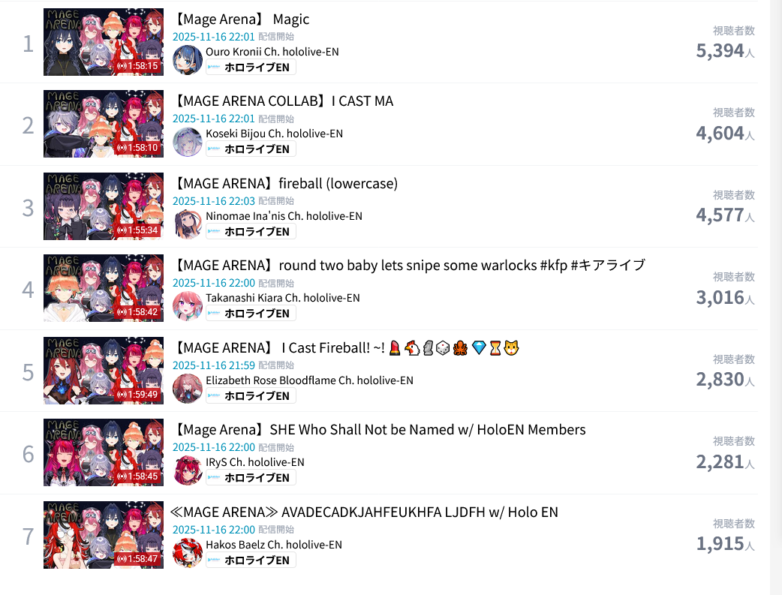The image size is (782, 595).
Task: Click the ホロライブEN tag under Ouro Kronii
Action: 251,68
